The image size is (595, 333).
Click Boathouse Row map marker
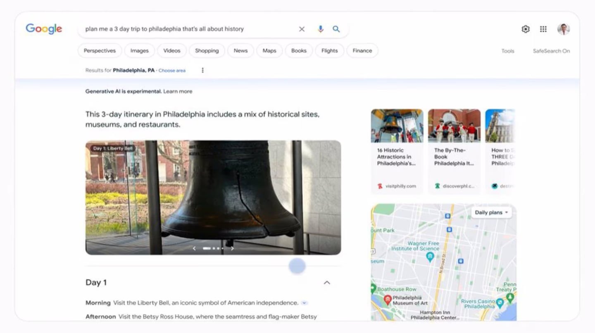click(x=373, y=288)
